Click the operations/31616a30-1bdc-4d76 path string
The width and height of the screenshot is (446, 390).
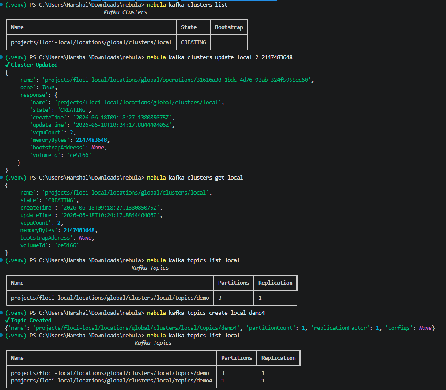pyautogui.click(x=177, y=80)
